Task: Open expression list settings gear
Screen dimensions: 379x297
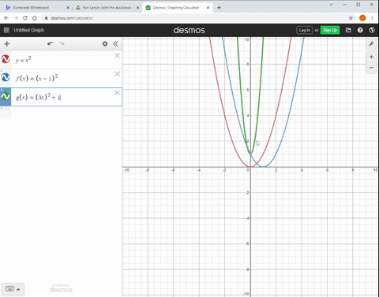Action: pos(105,43)
